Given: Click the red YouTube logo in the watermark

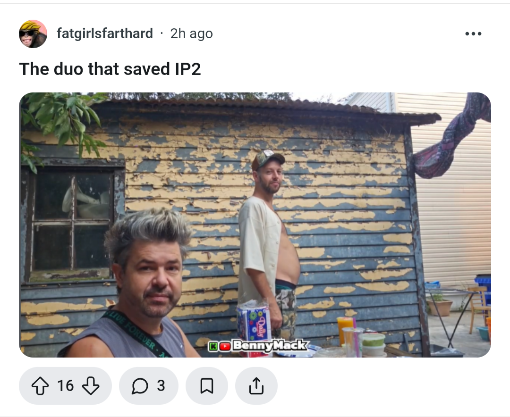Looking at the screenshot, I should (x=225, y=346).
